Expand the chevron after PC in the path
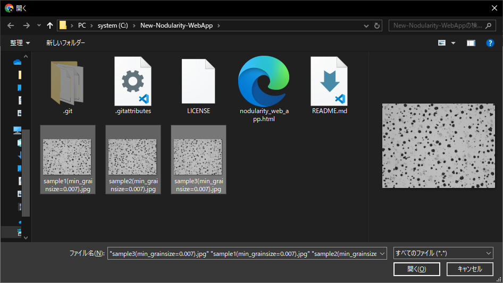 91,25
